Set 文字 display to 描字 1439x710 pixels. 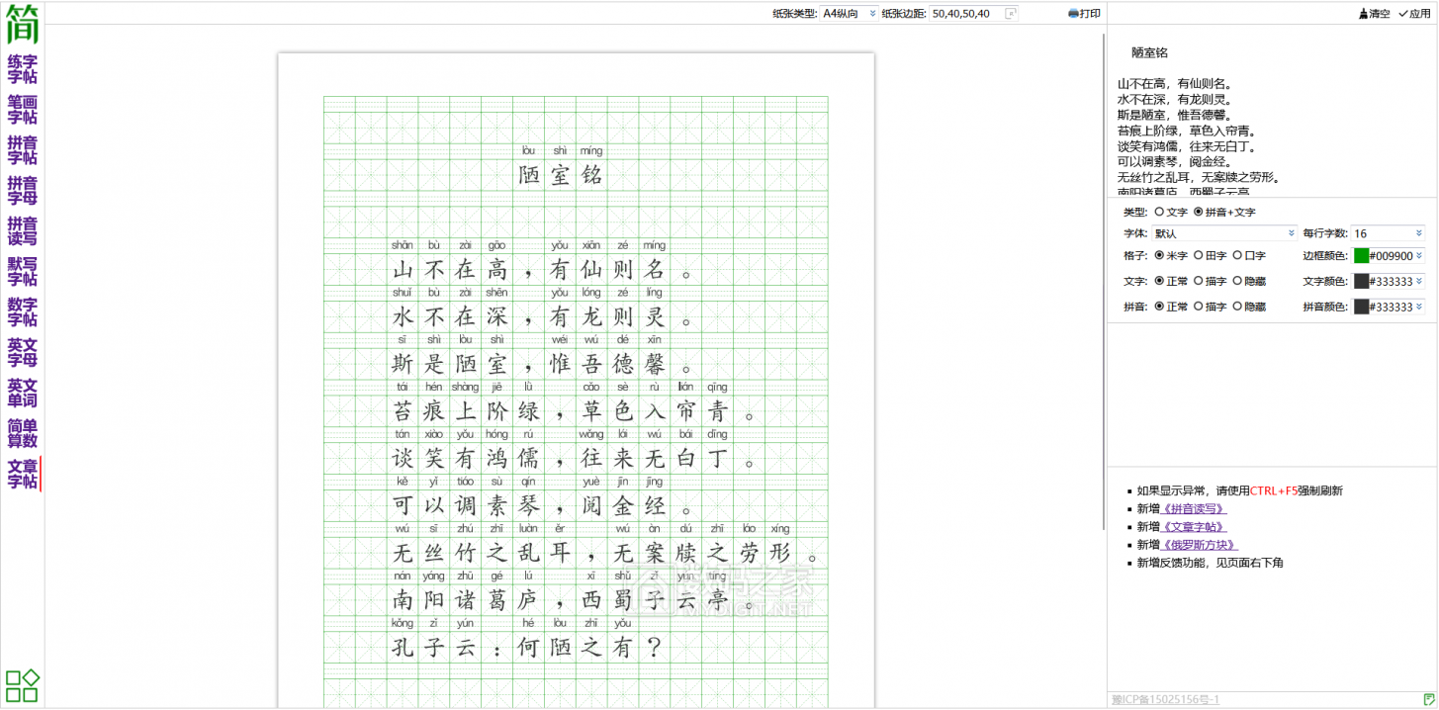[1199, 281]
